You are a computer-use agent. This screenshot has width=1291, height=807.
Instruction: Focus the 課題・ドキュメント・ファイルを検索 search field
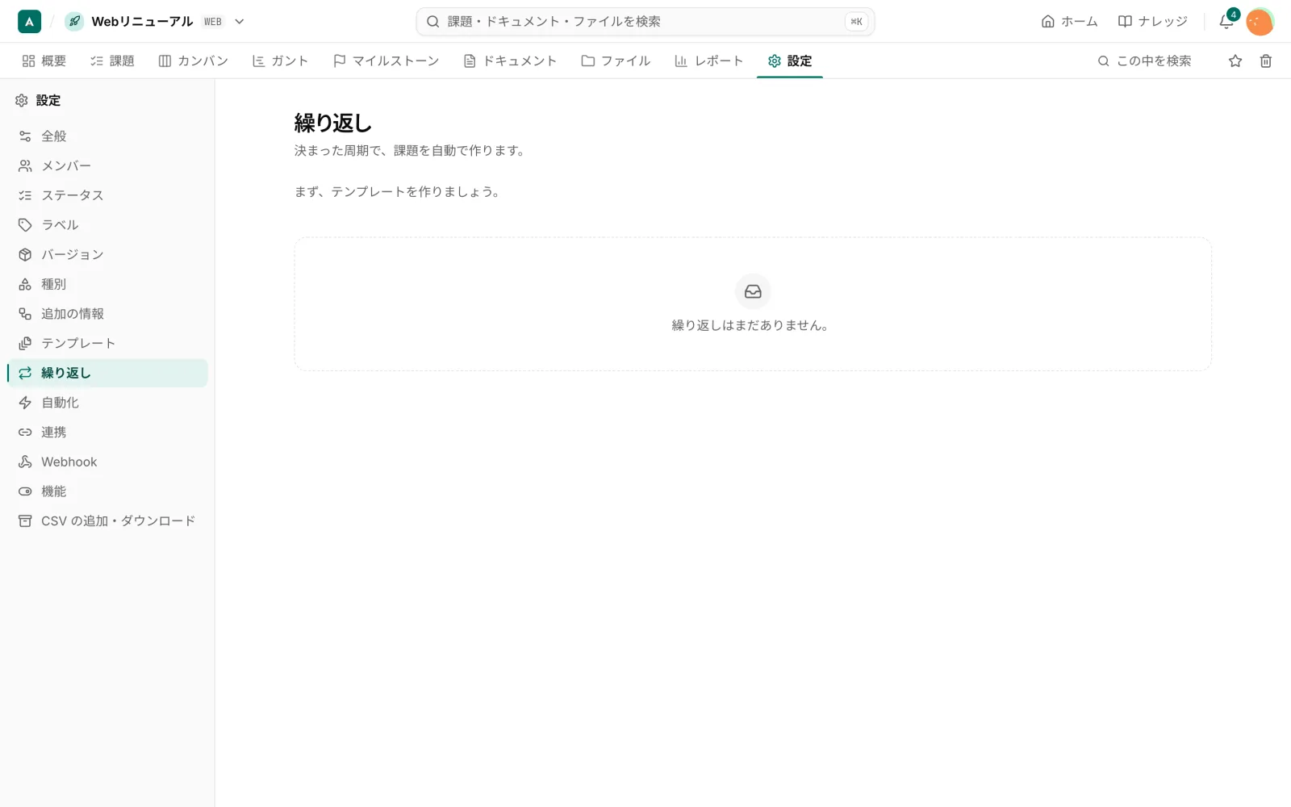[645, 22]
